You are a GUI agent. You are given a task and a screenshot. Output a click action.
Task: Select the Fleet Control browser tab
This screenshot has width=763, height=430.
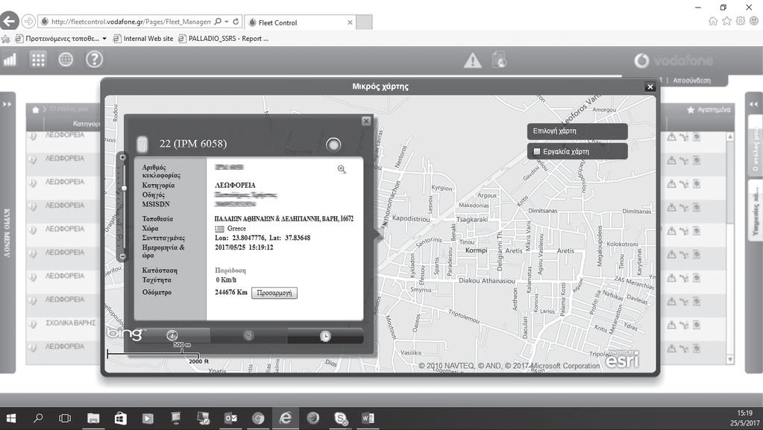click(300, 22)
